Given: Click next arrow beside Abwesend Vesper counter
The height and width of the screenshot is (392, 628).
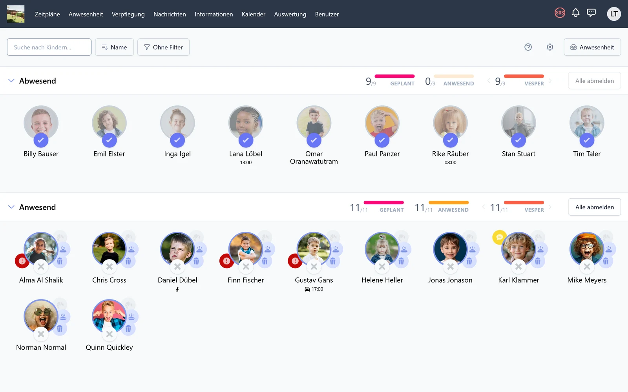Looking at the screenshot, I should pos(550,81).
